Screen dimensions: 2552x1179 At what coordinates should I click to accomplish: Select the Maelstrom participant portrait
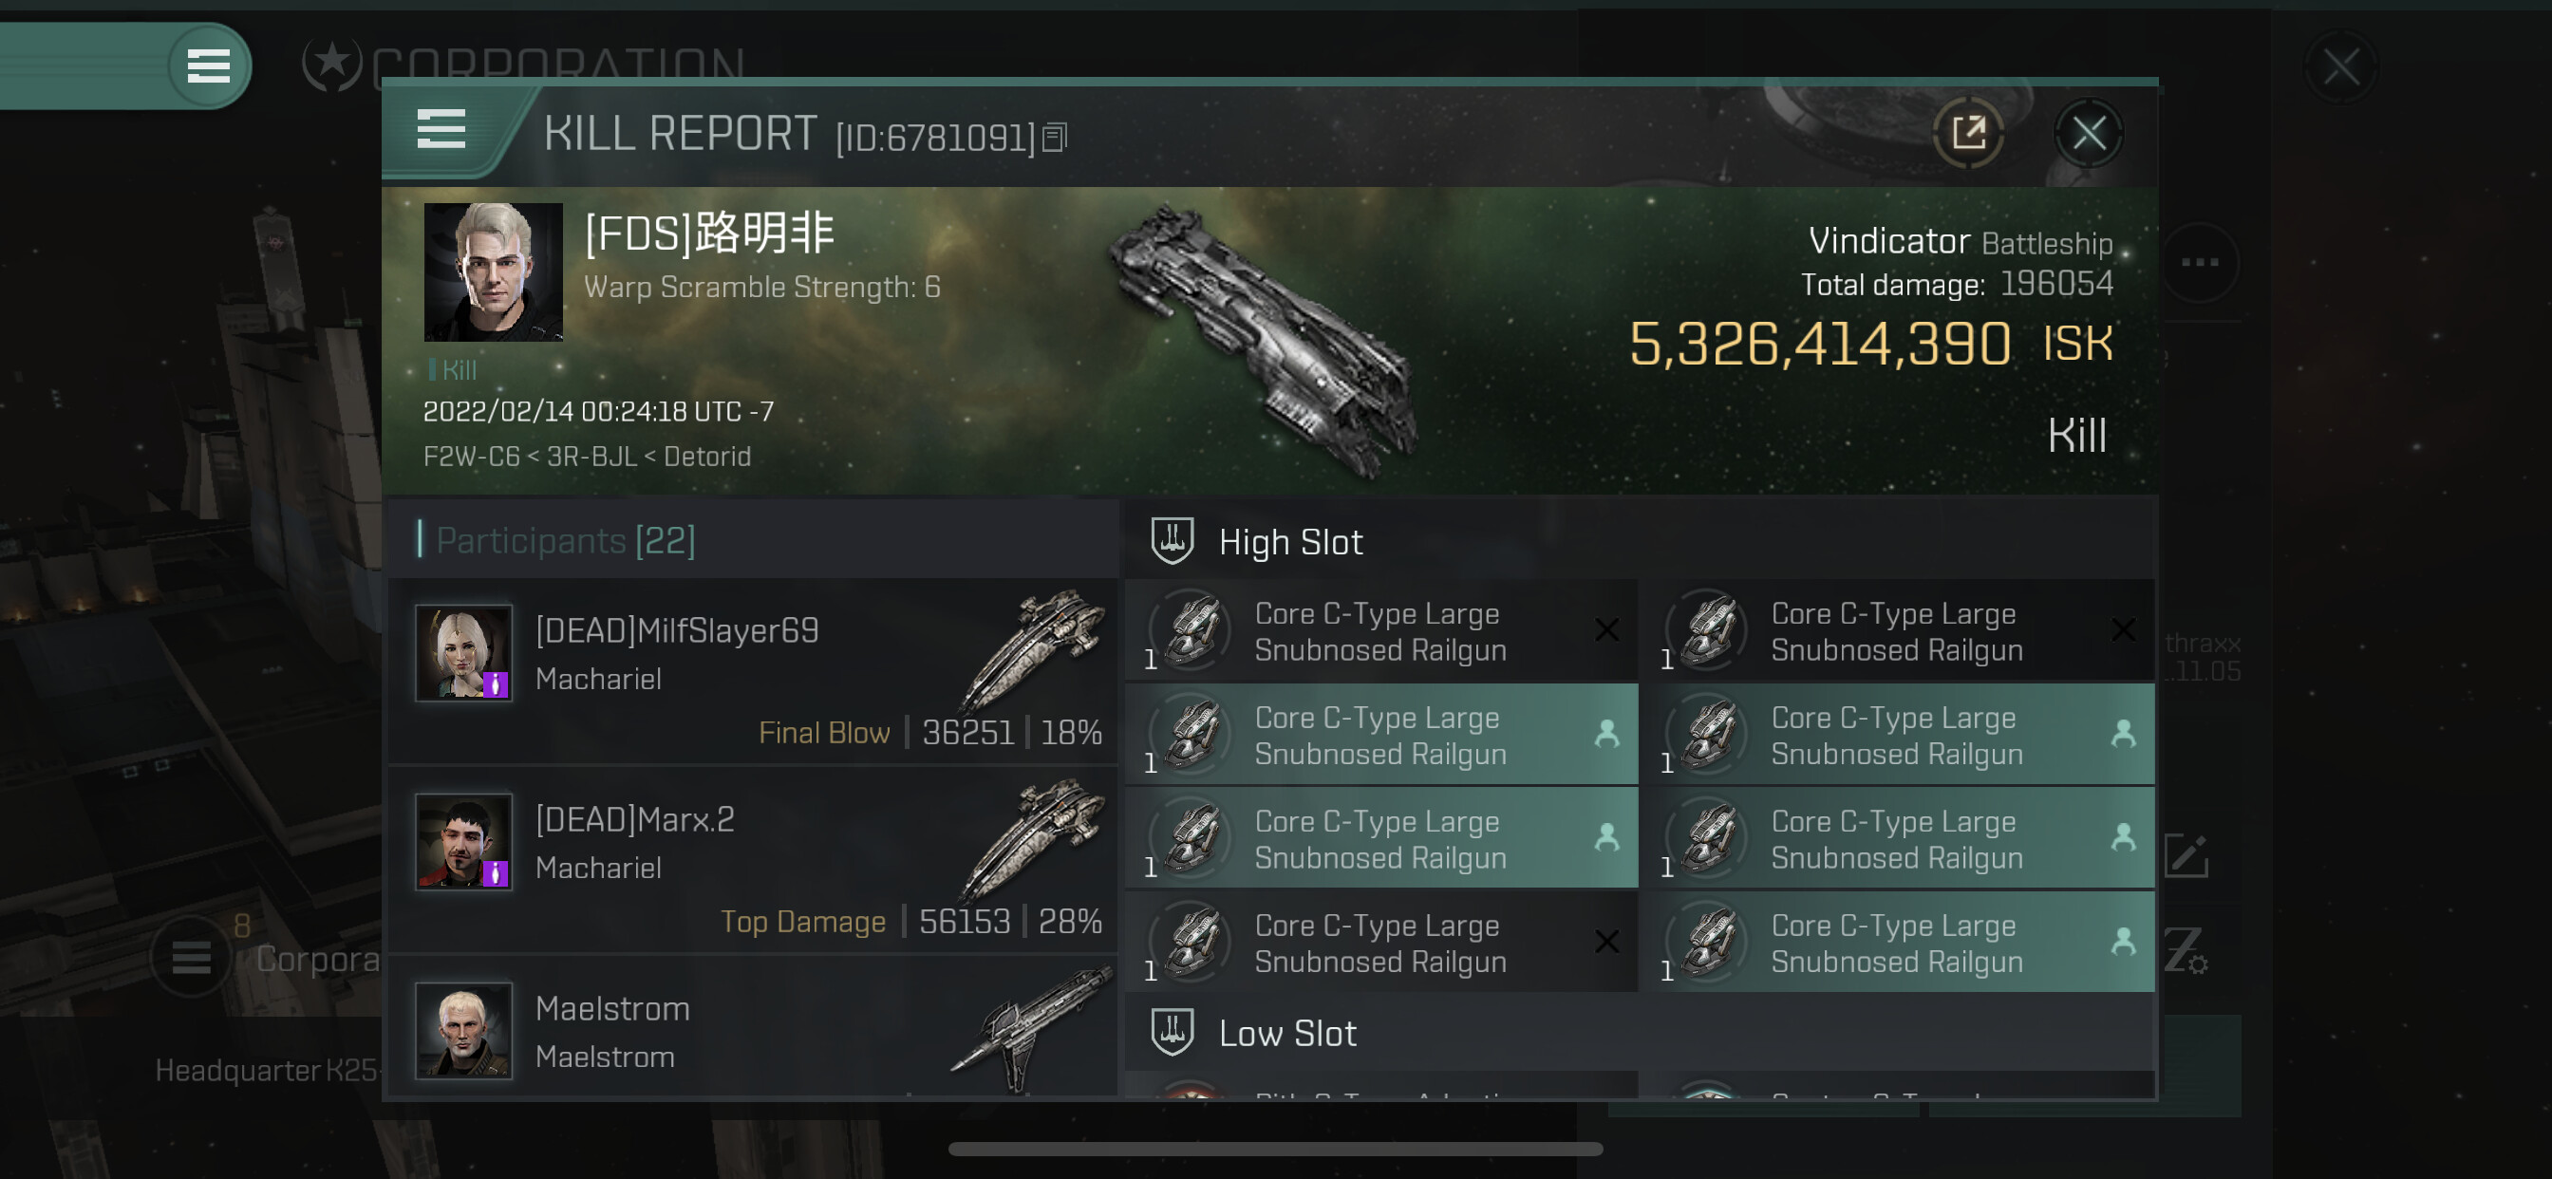(463, 1030)
